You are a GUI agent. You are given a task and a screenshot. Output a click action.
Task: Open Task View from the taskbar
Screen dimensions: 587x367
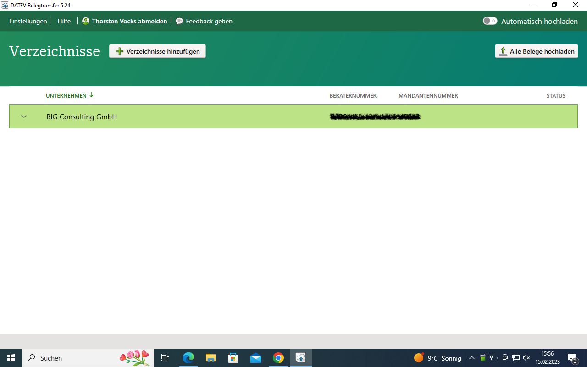click(165, 358)
